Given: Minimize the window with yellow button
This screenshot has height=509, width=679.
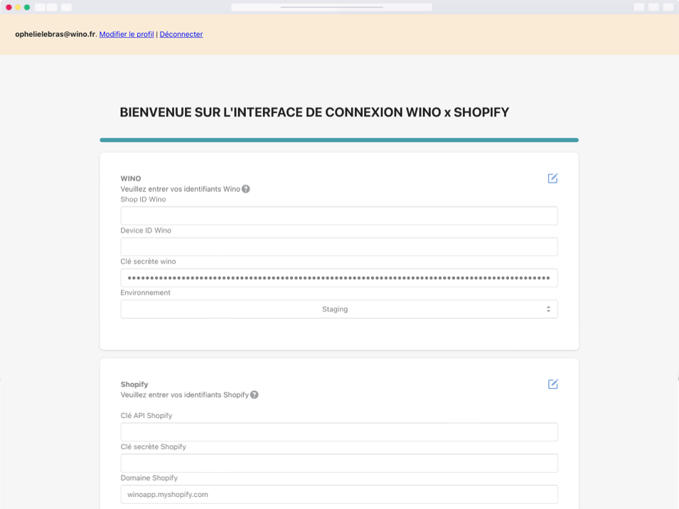Looking at the screenshot, I should point(18,7).
